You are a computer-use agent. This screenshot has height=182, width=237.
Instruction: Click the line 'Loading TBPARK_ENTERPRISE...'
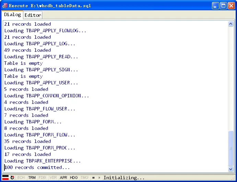43,161
